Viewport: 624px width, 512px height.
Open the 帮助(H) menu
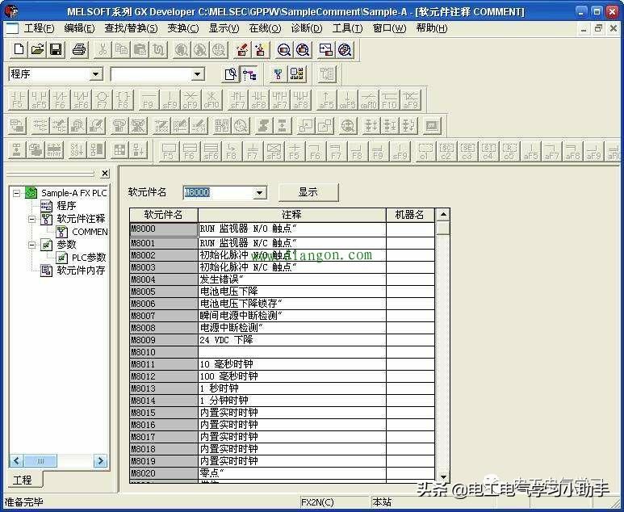432,28
